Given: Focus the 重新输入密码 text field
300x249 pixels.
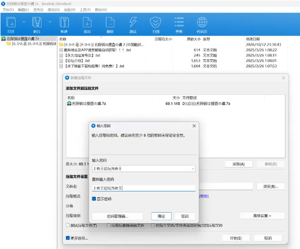Looking at the screenshot, I should pos(143,188).
